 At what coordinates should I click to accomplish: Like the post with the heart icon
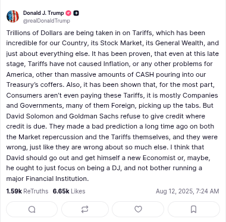[138, 209]
